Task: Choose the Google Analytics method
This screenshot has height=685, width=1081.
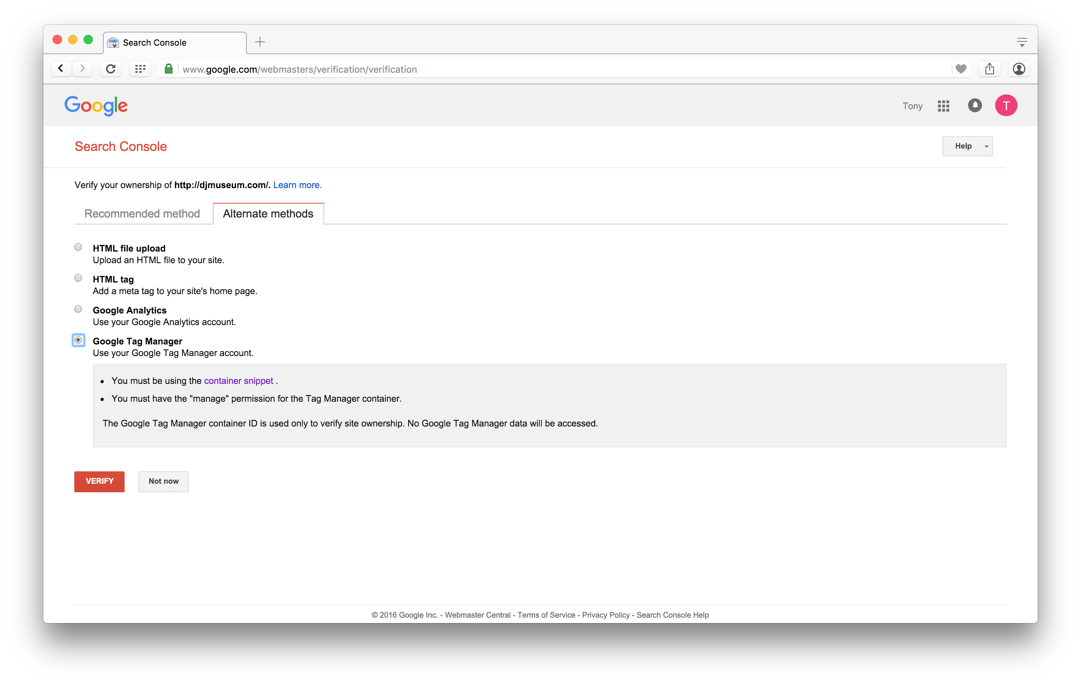Action: coord(78,309)
